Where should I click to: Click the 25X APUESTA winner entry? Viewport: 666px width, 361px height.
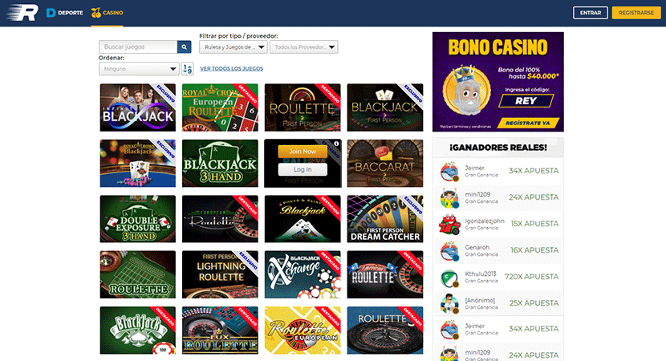point(498,303)
